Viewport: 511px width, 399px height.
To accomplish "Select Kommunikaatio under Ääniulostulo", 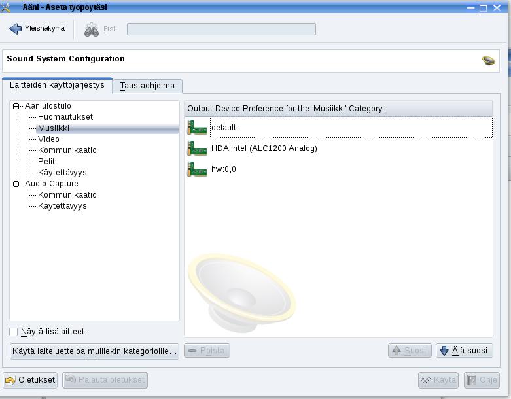I will tap(67, 150).
